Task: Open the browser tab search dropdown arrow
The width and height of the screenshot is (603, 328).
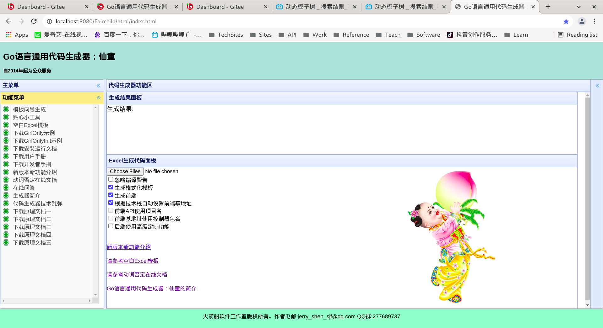Action: coord(579,7)
